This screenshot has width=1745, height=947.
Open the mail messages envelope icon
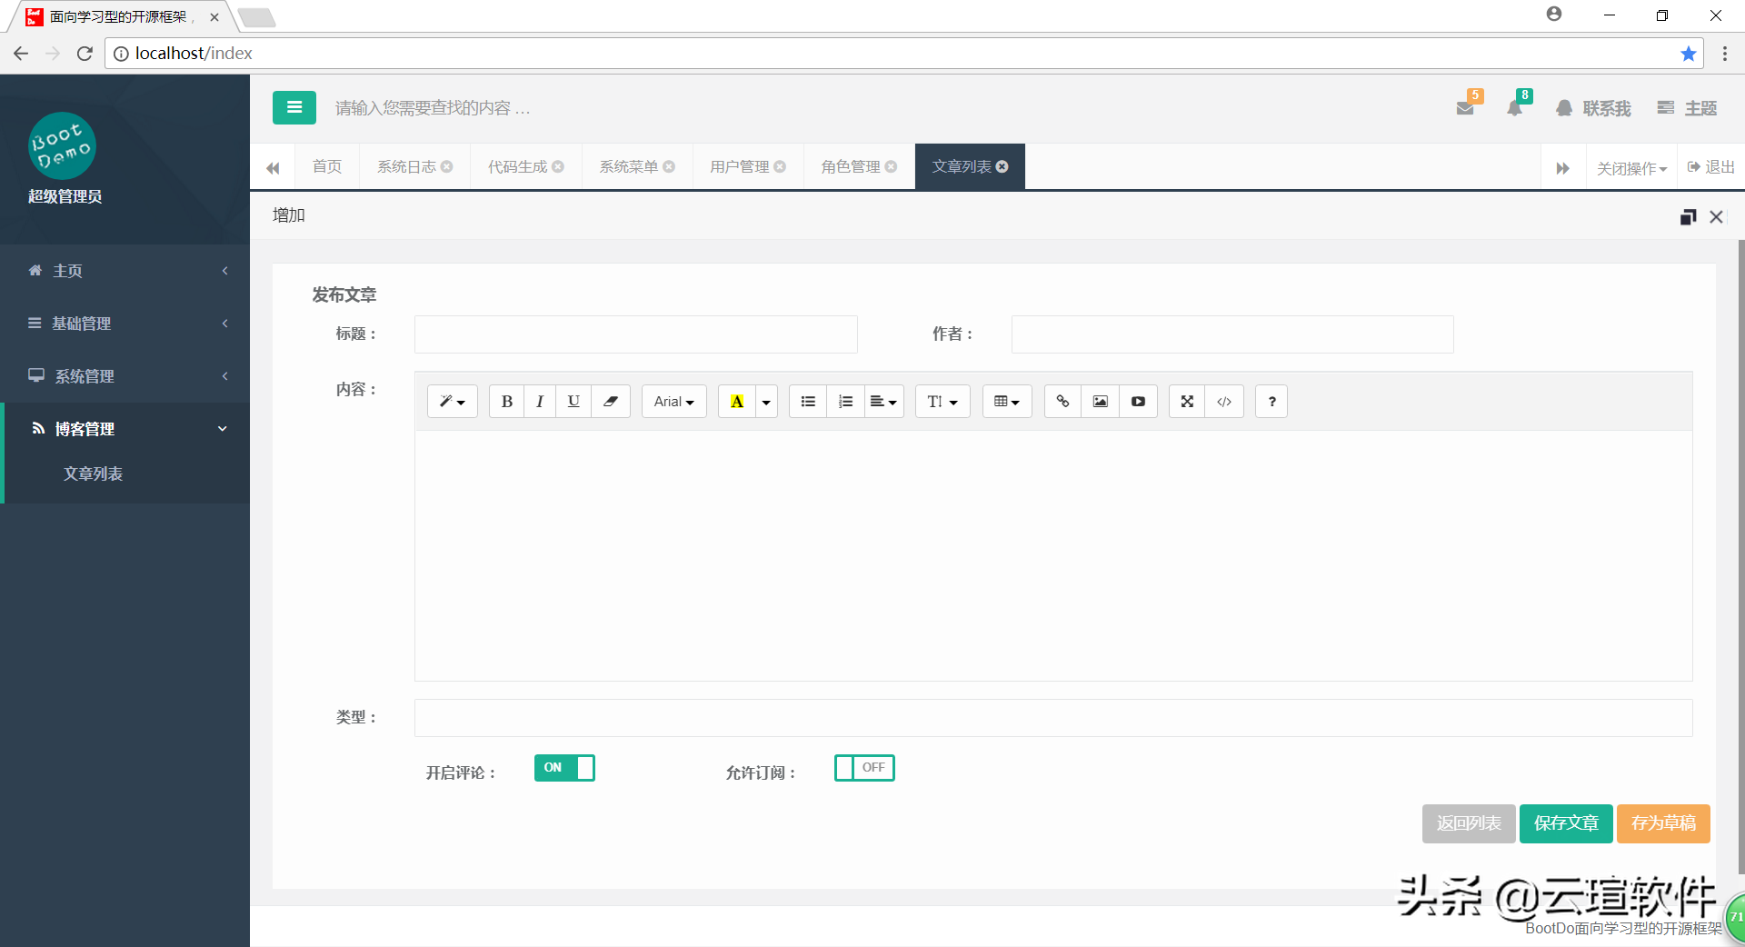[1465, 108]
